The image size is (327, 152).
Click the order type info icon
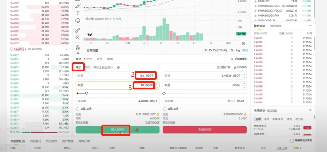click(x=119, y=67)
